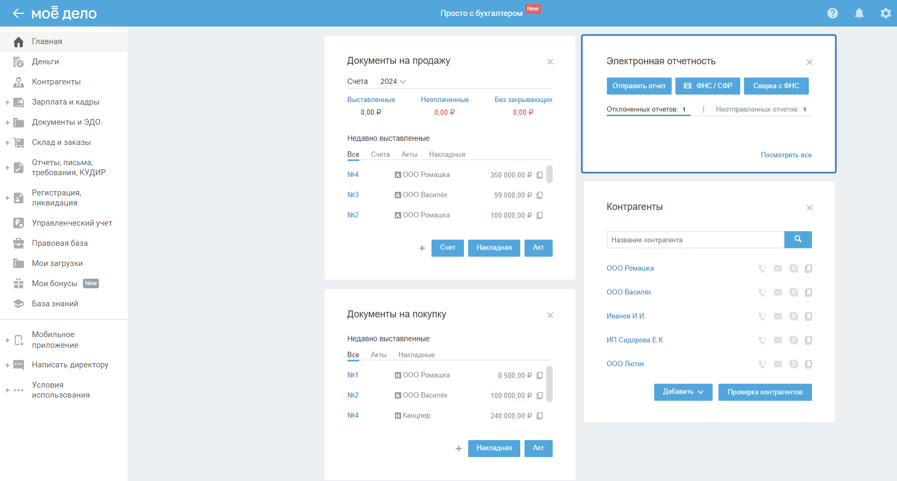Viewport: 897px width, 481px height.
Task: Close the Документы на покупку widget
Action: [550, 315]
